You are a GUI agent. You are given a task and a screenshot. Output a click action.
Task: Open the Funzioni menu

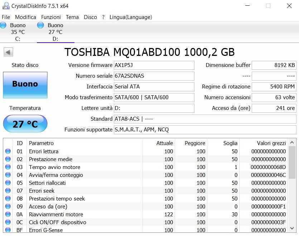coord(51,17)
